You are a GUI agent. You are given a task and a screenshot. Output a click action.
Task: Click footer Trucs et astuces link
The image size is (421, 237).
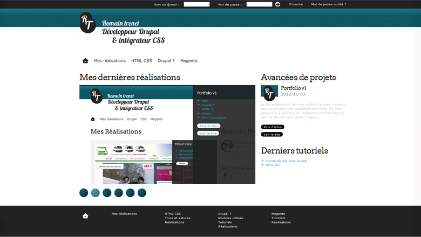click(178, 218)
